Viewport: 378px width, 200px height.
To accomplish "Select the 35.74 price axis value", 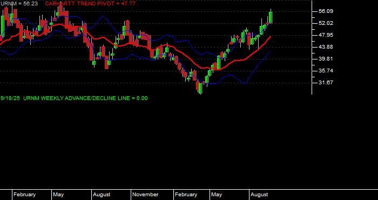I will pos(326,71).
